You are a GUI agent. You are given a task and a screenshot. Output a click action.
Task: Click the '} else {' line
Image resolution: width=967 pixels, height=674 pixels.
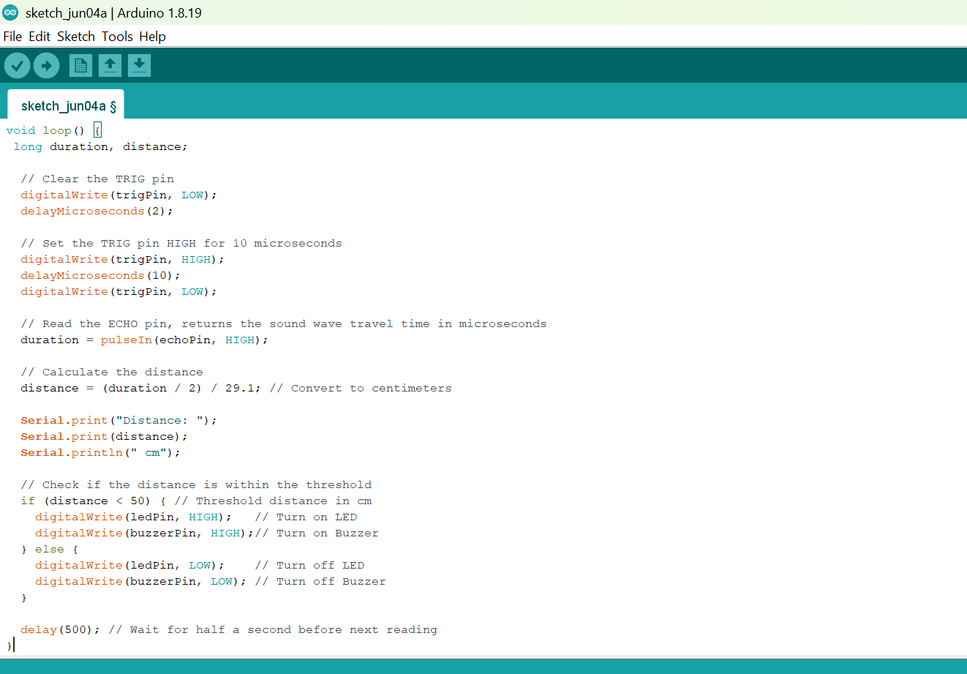pyautogui.click(x=50, y=550)
